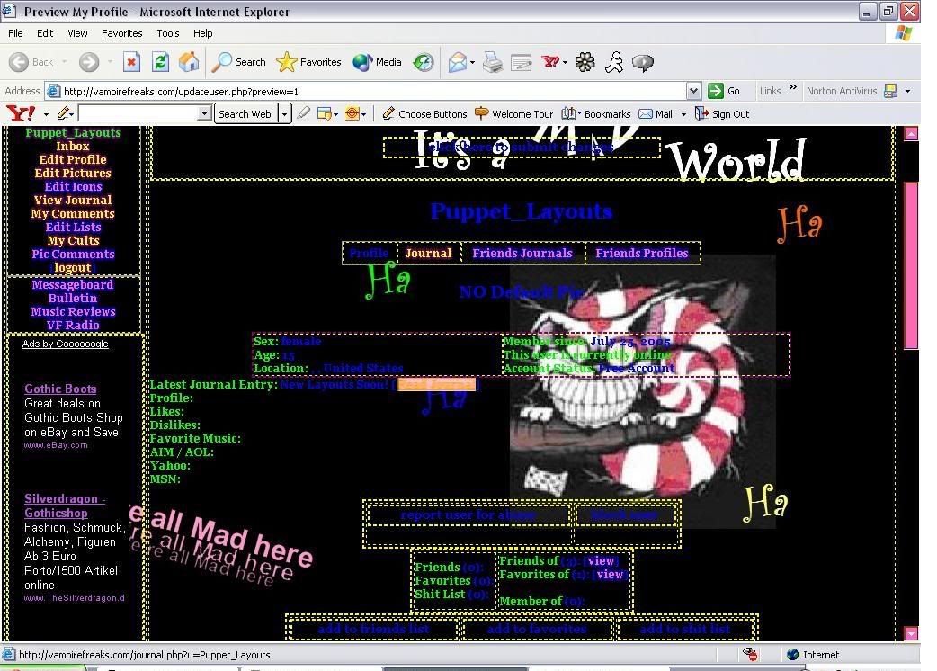
Task: Open the Favorites star in the toolbar
Action: pyautogui.click(x=309, y=62)
